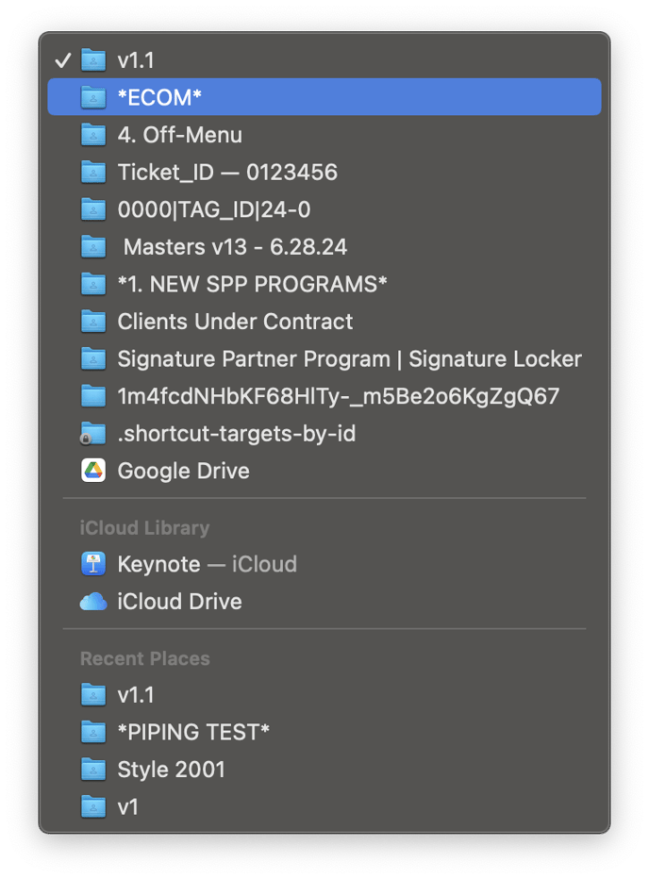Click the folder icon for 4. Off-Menu

pos(93,135)
